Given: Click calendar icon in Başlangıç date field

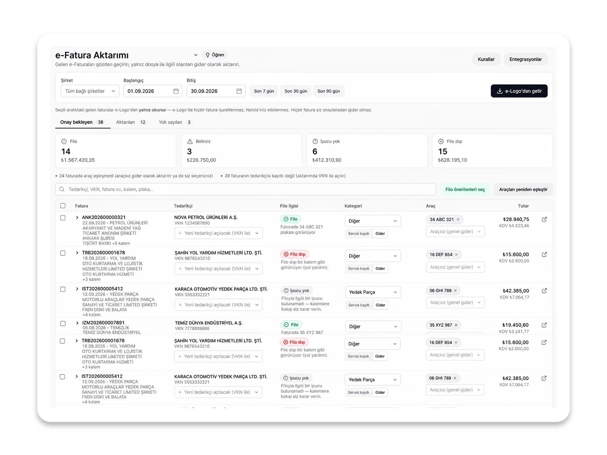Looking at the screenshot, I should pyautogui.click(x=176, y=91).
